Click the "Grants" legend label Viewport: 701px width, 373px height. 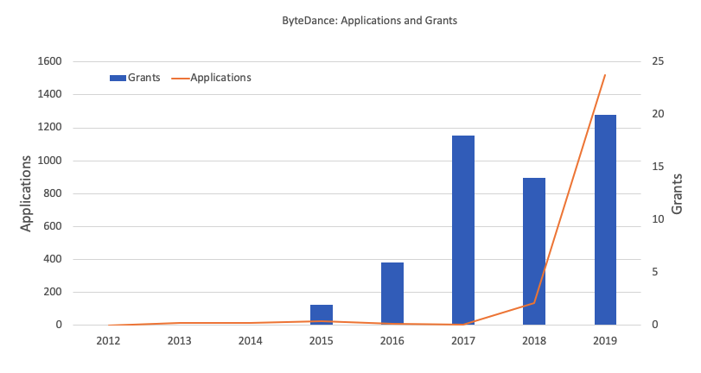coord(144,78)
